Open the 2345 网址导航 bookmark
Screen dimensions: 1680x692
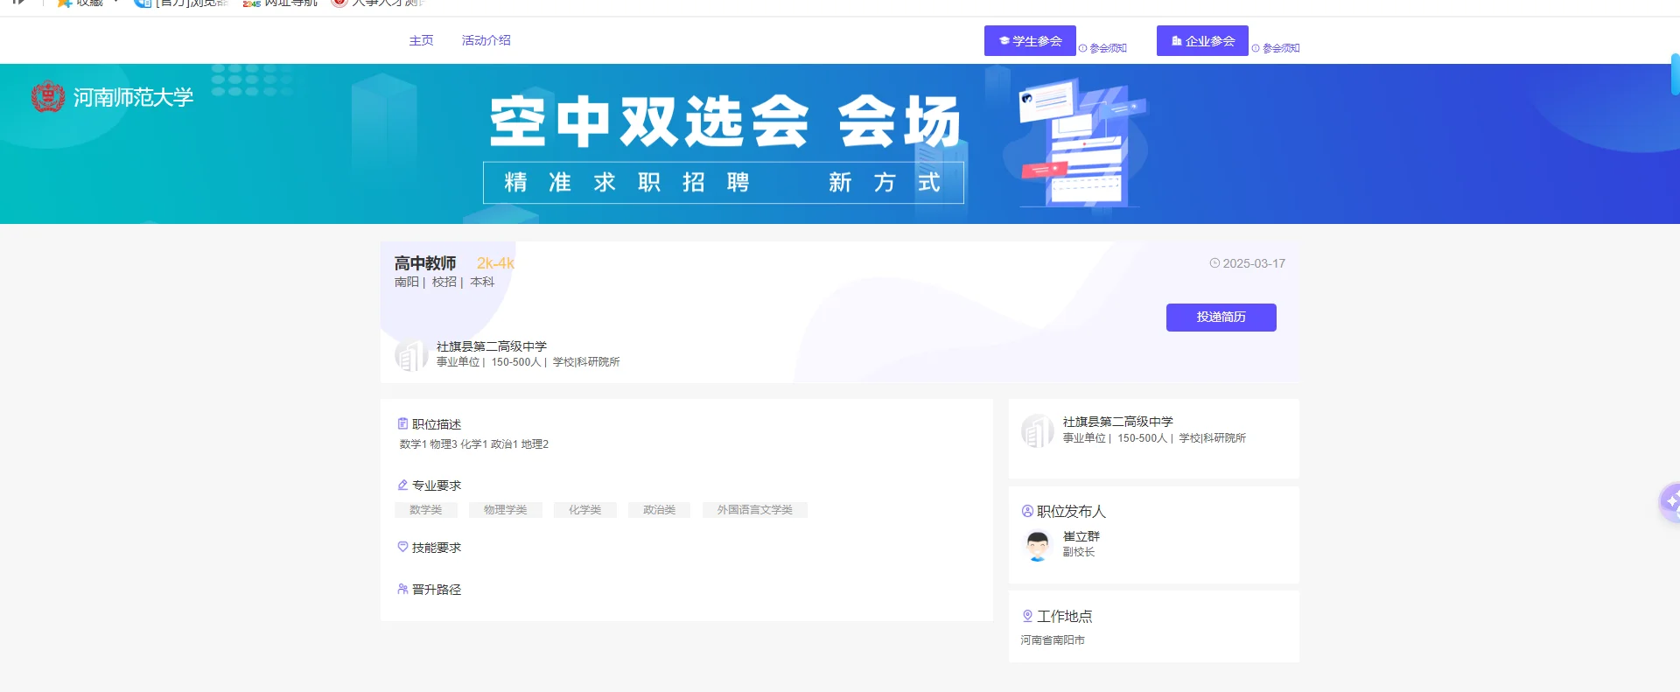click(x=280, y=3)
